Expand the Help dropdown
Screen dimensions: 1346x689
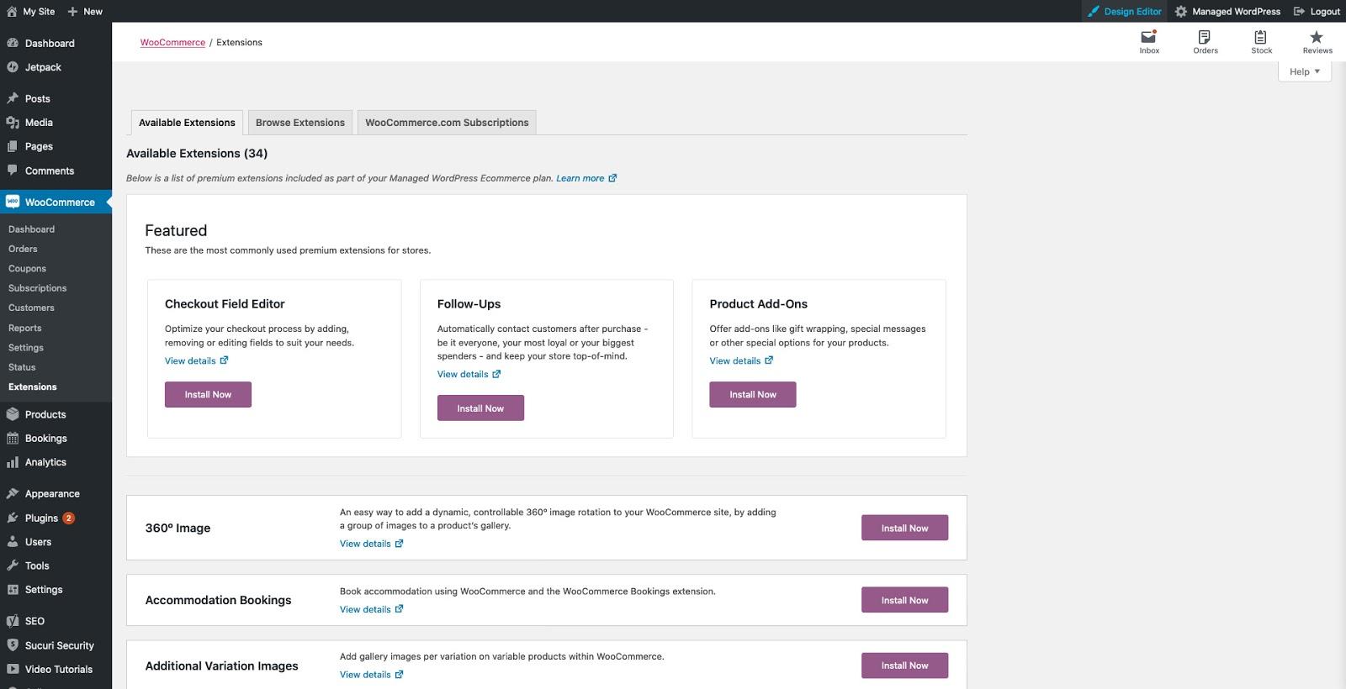[1305, 71]
